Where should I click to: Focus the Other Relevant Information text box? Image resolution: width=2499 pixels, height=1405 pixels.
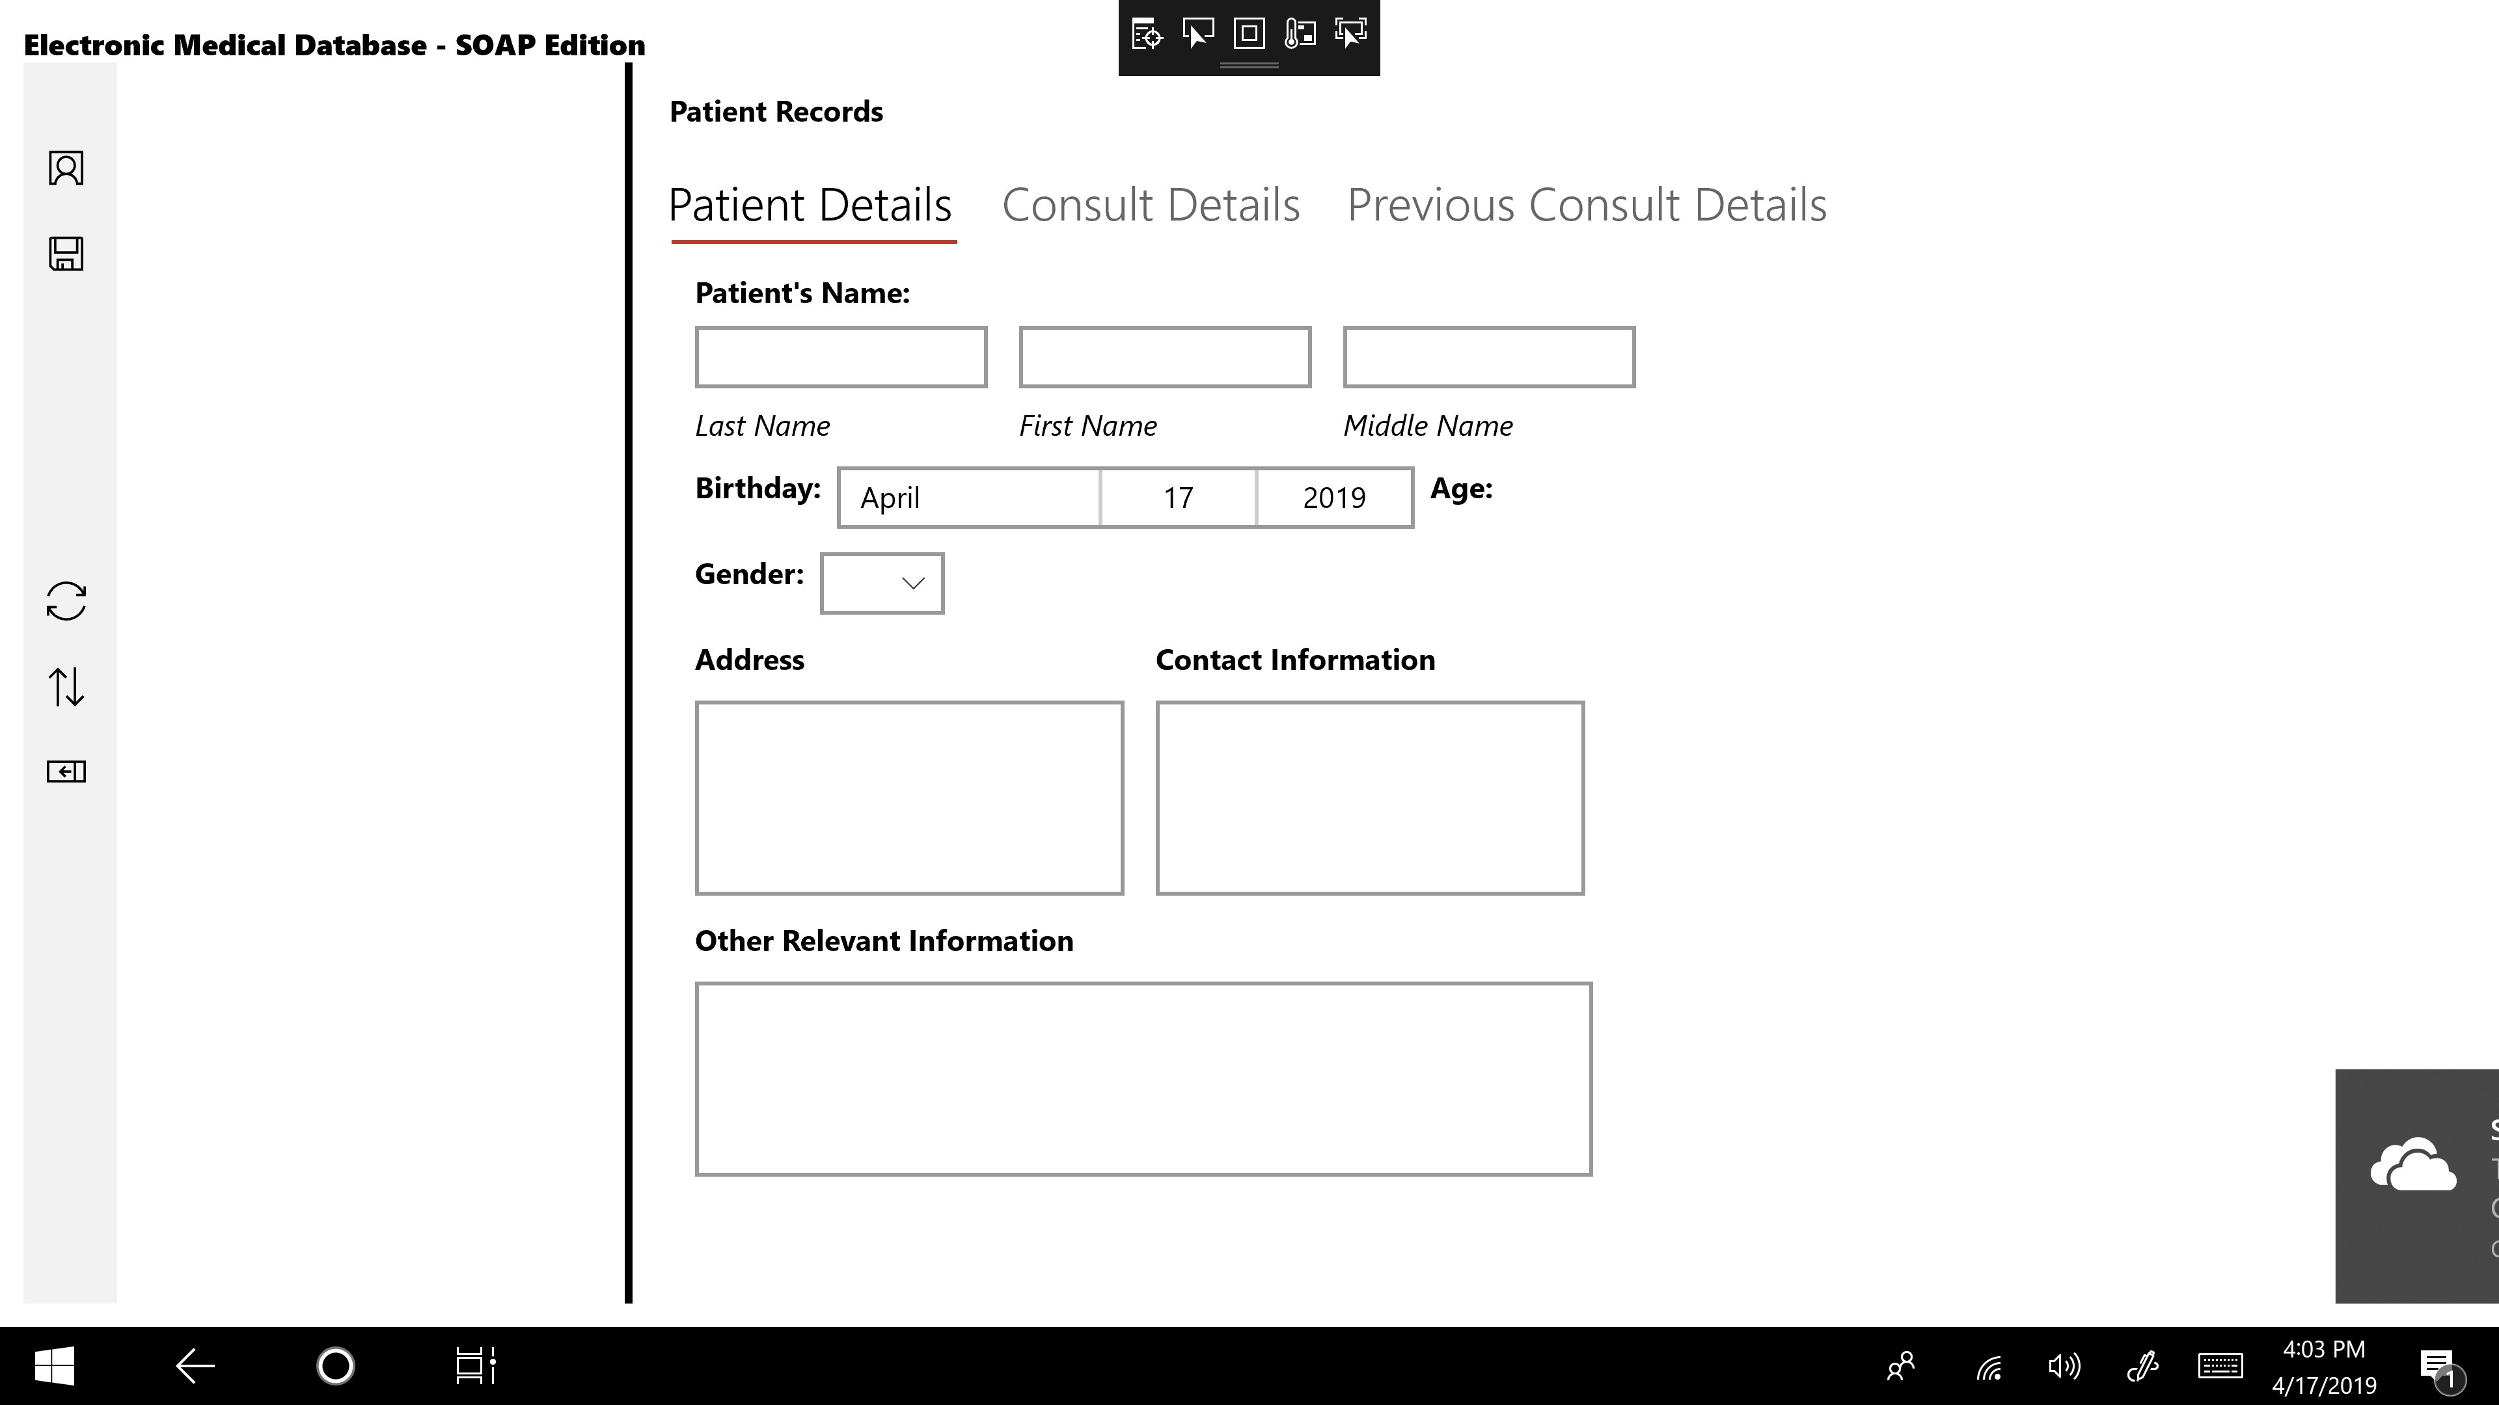coord(1143,1078)
